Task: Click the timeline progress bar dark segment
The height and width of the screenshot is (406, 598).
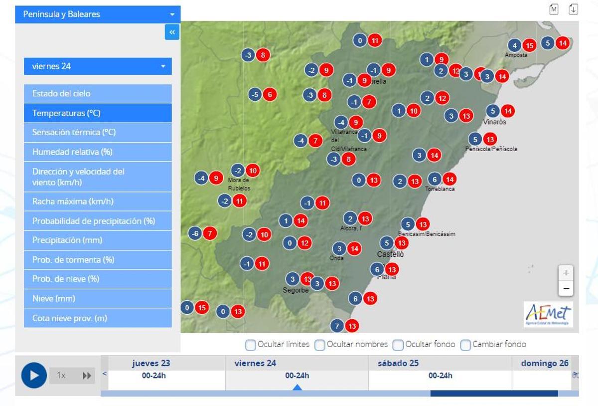Action: [494, 394]
